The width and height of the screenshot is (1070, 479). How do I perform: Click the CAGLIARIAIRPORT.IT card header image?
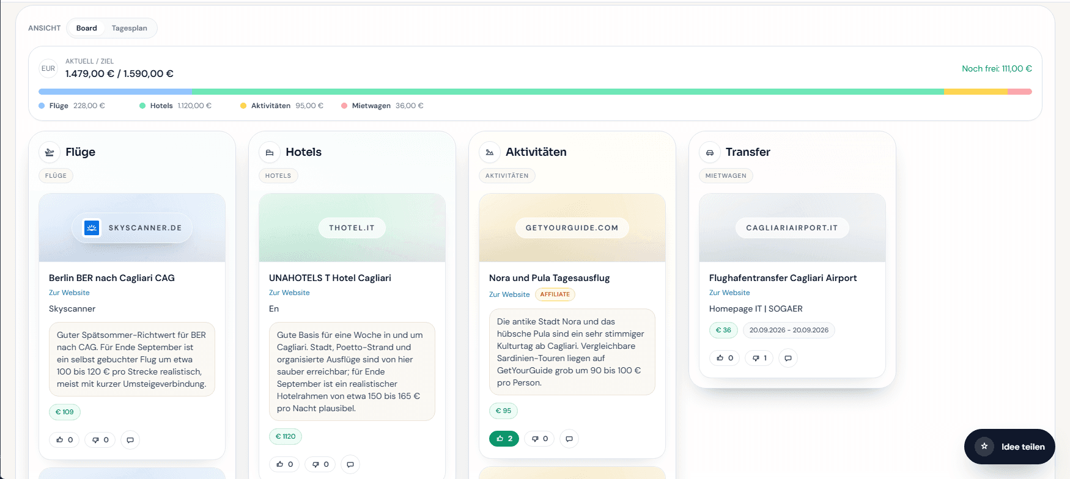pos(792,228)
